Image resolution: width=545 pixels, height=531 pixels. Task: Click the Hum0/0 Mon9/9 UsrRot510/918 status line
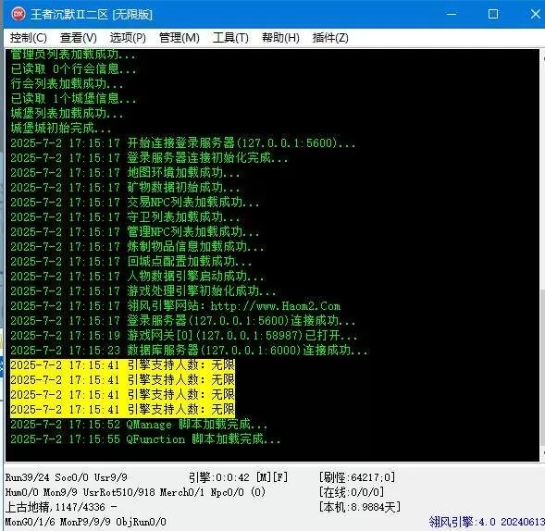pyautogui.click(x=135, y=492)
